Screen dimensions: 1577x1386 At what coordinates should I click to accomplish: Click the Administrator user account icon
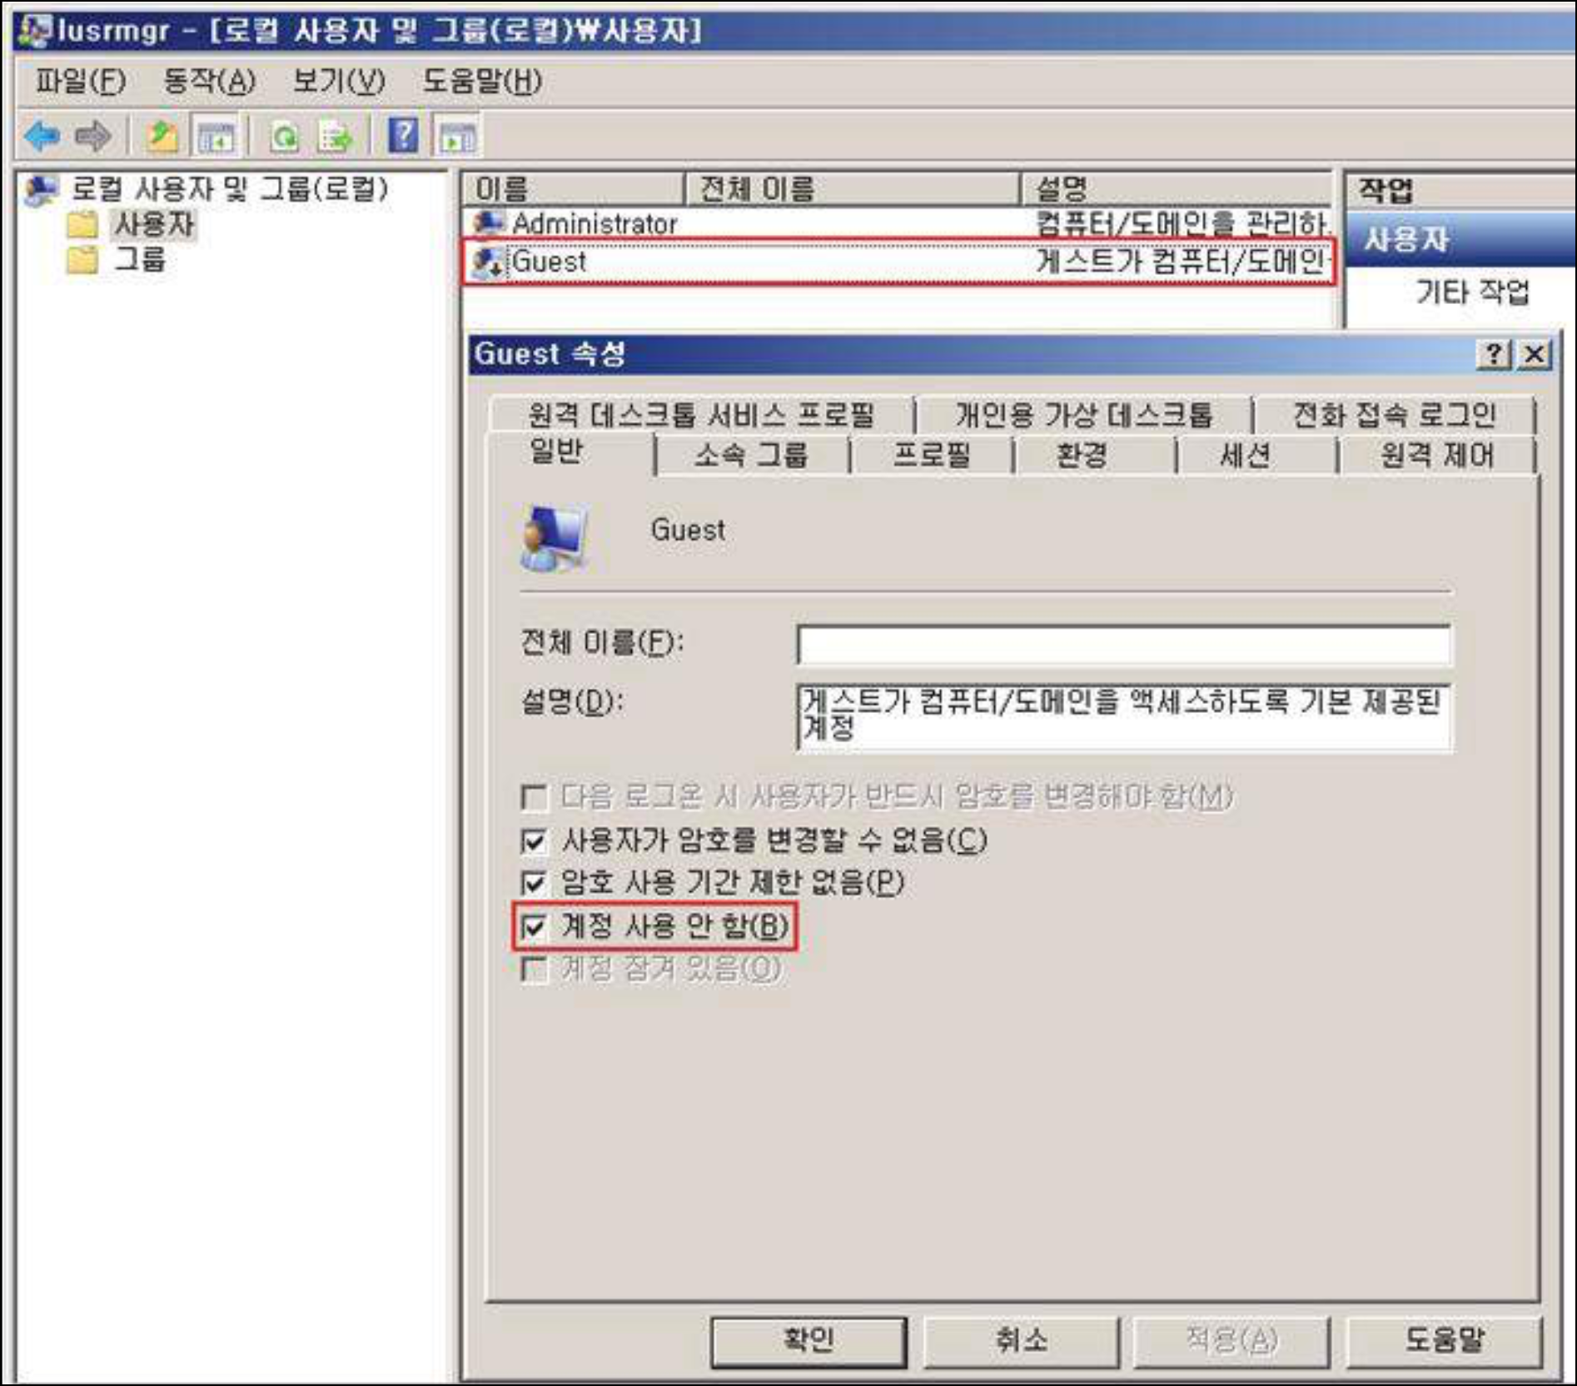pos(489,223)
